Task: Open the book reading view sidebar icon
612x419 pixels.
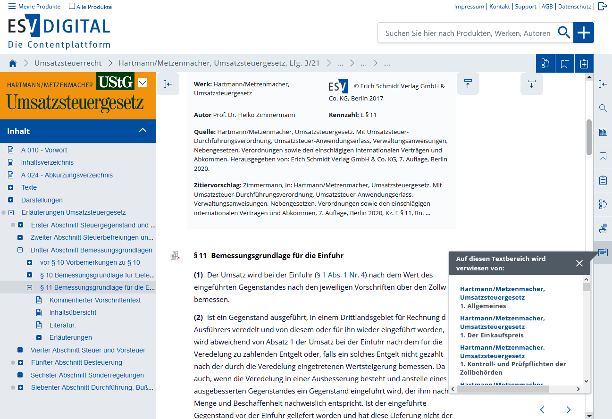Action: pyautogui.click(x=603, y=132)
